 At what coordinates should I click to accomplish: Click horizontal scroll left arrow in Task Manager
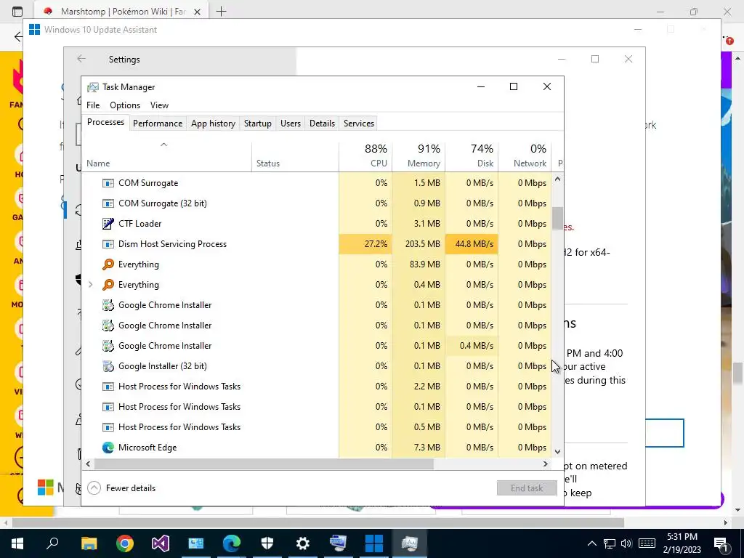pos(88,464)
